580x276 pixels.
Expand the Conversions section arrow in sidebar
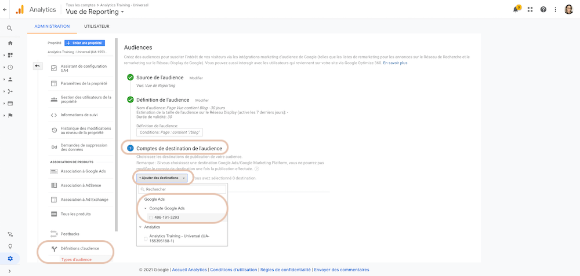pos(4,116)
